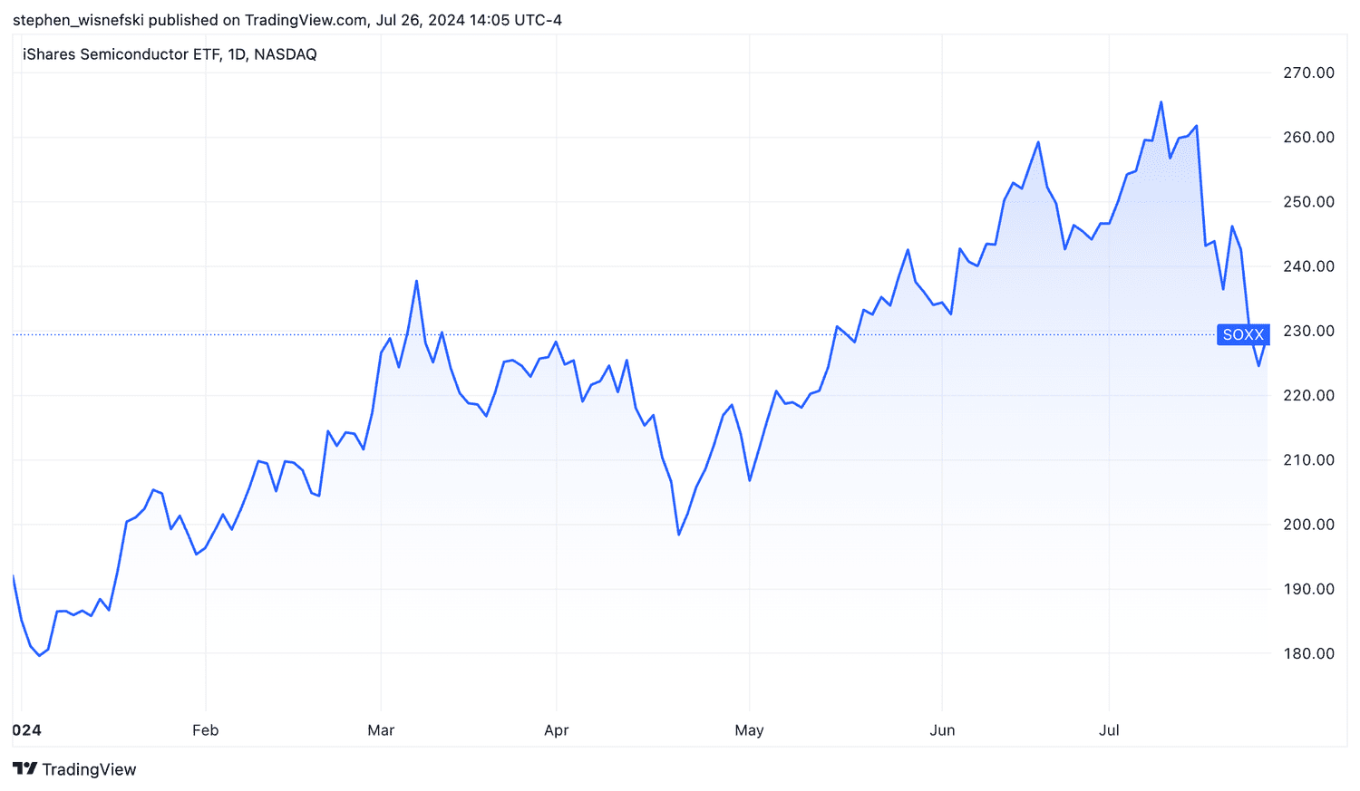Click the 260.00 price axis label

(1308, 137)
